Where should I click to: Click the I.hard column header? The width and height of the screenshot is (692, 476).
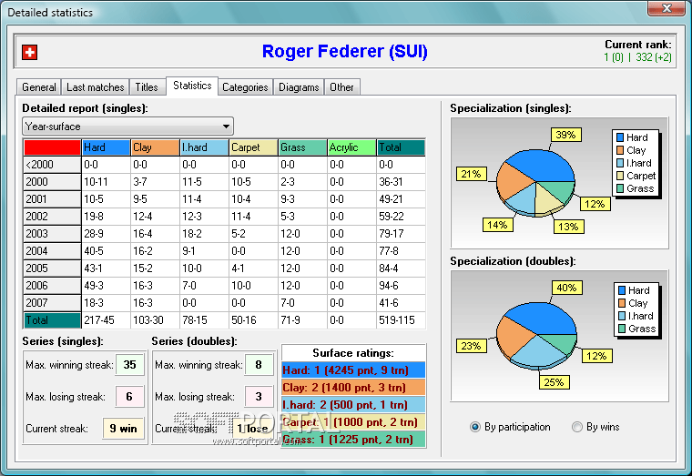pyautogui.click(x=204, y=147)
